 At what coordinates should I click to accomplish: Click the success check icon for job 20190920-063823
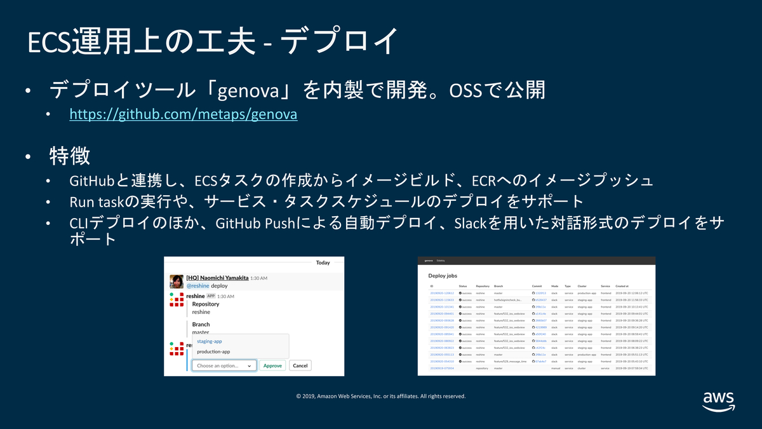(460, 348)
